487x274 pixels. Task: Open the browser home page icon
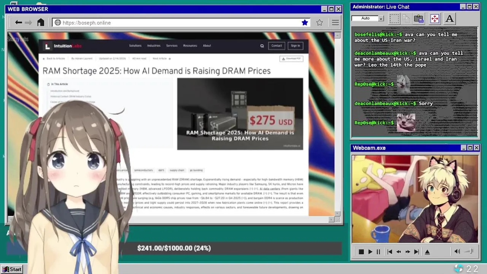pos(41,22)
